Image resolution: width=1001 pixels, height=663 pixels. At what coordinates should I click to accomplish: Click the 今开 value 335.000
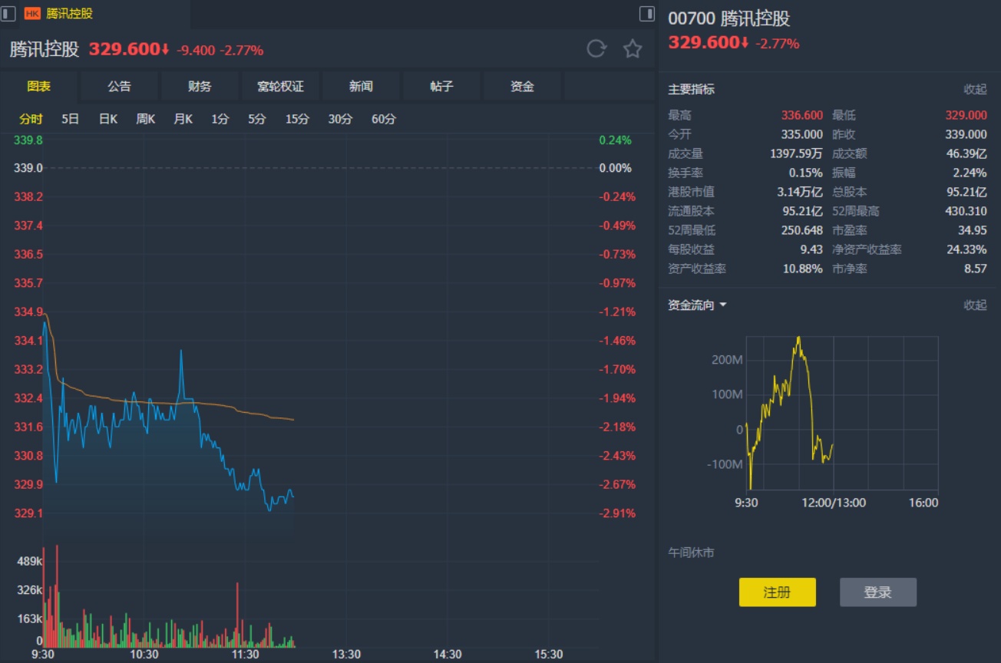[x=802, y=134]
